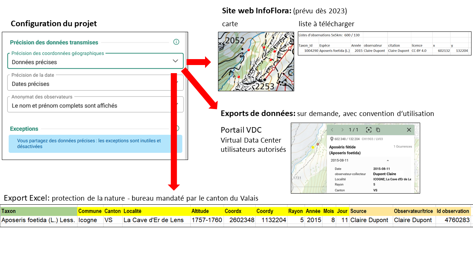Select the CC-BY 4.0 licence cell
This screenshot has height=266, width=473.
[x=419, y=51]
